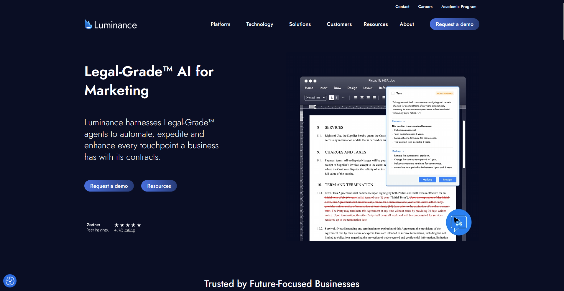Open the chat assistant bubble
This screenshot has height=291, width=564.
(458, 222)
